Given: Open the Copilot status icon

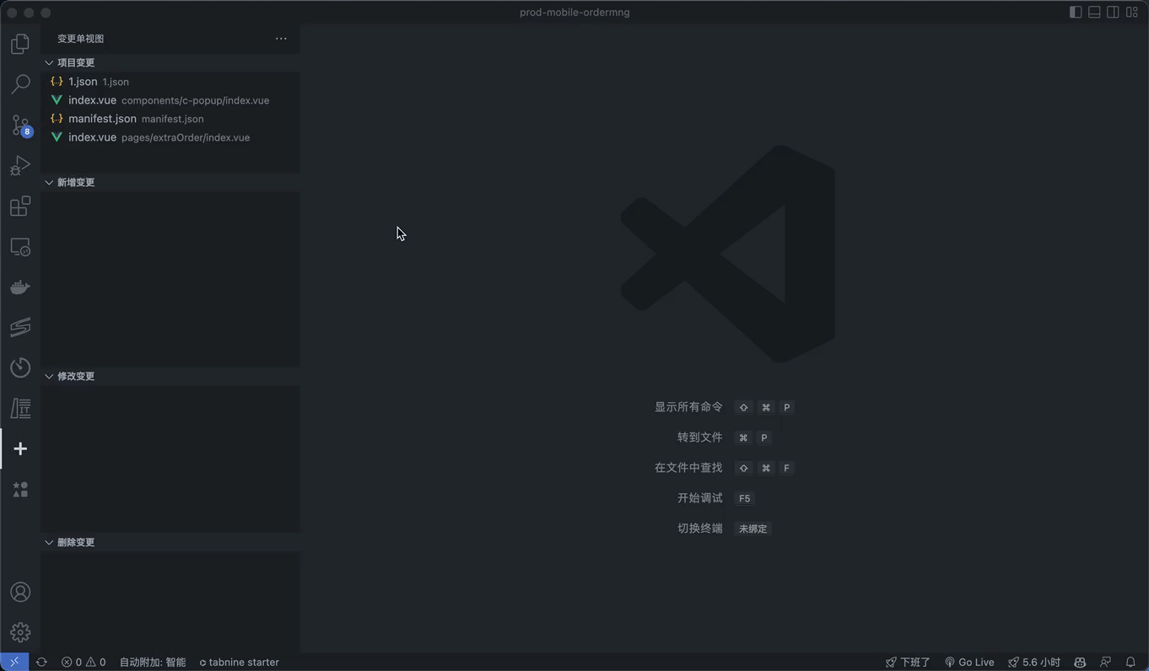Looking at the screenshot, I should click(1080, 662).
